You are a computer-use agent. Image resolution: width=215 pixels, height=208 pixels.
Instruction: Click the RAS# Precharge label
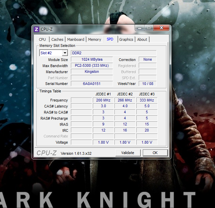pos(54,118)
